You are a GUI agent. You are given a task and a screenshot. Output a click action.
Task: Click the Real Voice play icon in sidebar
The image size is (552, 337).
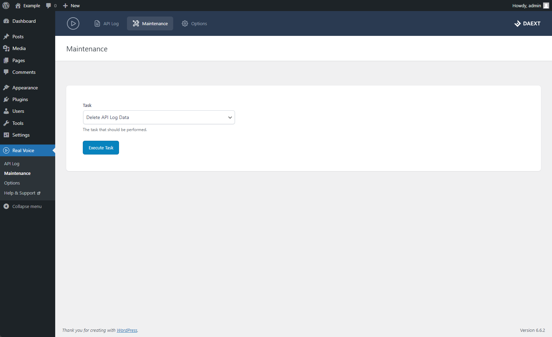(x=6, y=150)
